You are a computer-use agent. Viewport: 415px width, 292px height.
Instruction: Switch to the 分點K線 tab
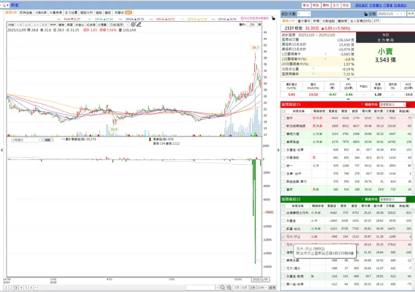(x=41, y=12)
